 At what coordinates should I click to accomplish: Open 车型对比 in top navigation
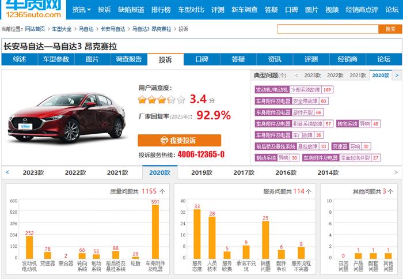[x=191, y=10]
